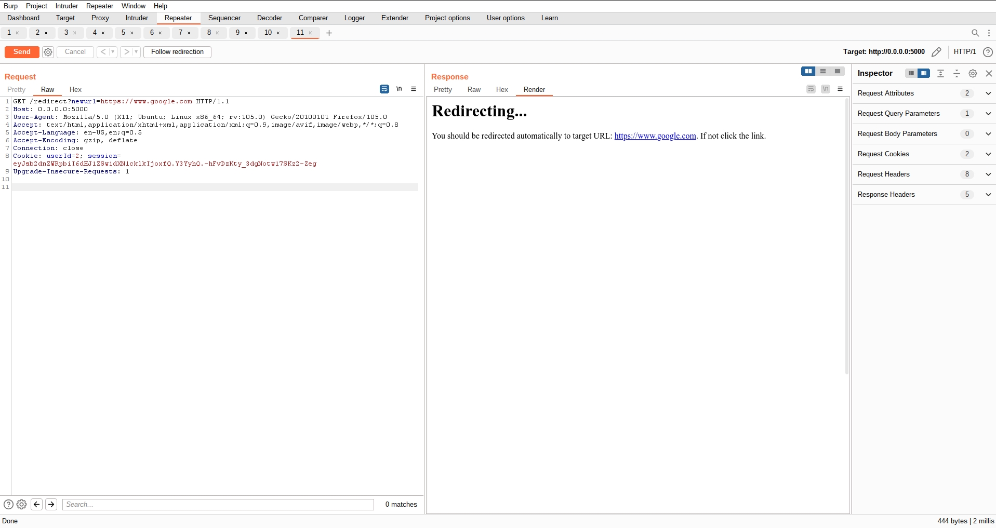
Task: Click the Repeater send settings gear icon
Action: [48, 52]
